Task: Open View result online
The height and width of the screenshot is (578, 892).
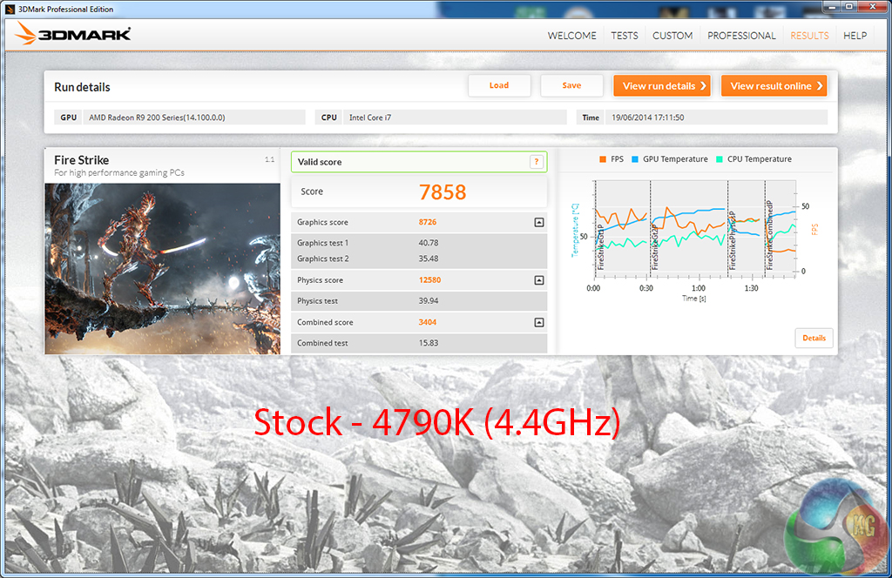Action: tap(774, 86)
